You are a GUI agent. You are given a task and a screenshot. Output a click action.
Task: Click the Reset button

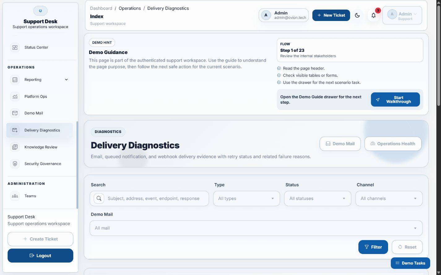tap(407, 247)
